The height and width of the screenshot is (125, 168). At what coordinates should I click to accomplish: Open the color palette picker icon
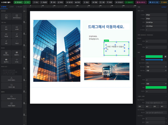click(165, 57)
